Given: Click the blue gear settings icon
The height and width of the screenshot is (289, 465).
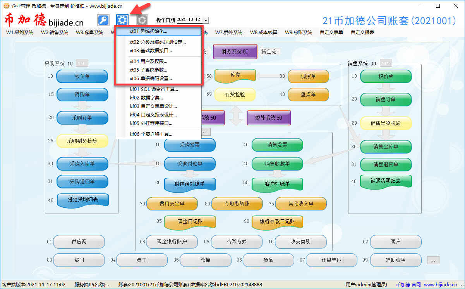Looking at the screenshot, I should [122, 20].
